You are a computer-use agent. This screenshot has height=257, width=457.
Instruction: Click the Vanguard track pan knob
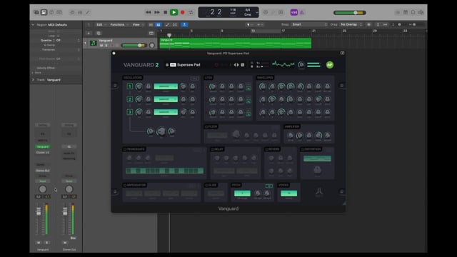[152, 45]
